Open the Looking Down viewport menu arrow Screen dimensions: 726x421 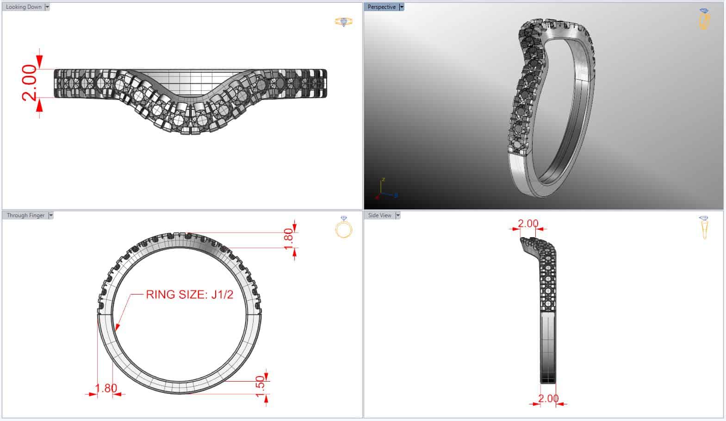(47, 7)
